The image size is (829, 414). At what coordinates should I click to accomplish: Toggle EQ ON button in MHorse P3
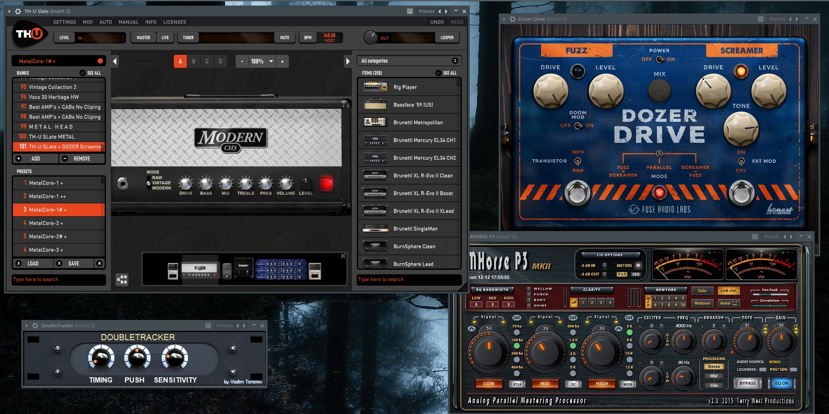(781, 383)
